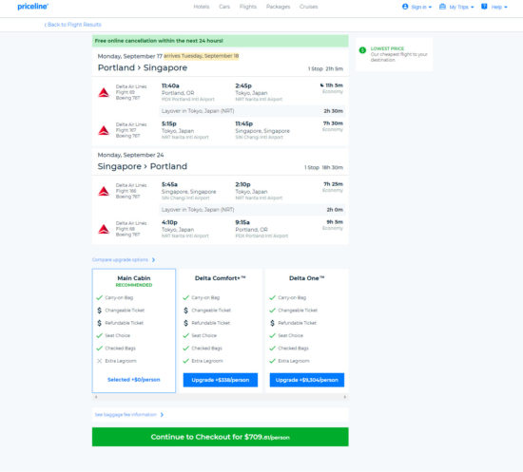Click the Help book icon
The height and width of the screenshot is (472, 523).
click(484, 7)
